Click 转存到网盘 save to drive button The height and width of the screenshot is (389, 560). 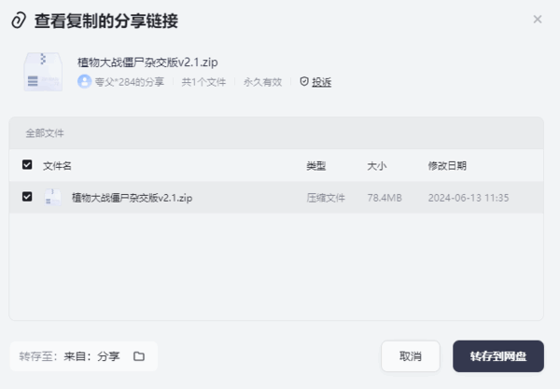(x=498, y=356)
